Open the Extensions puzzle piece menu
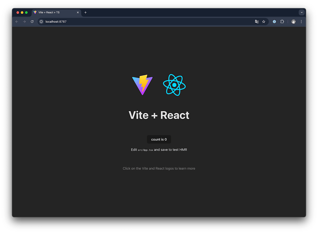The width and height of the screenshot is (318, 233). [x=282, y=22]
